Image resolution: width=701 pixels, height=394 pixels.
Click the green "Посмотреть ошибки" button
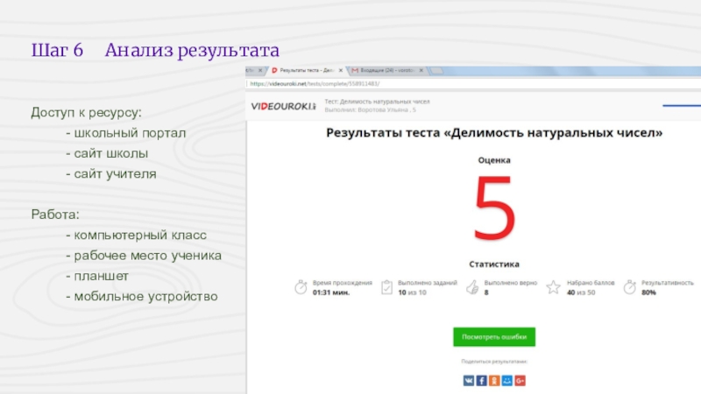click(x=494, y=337)
